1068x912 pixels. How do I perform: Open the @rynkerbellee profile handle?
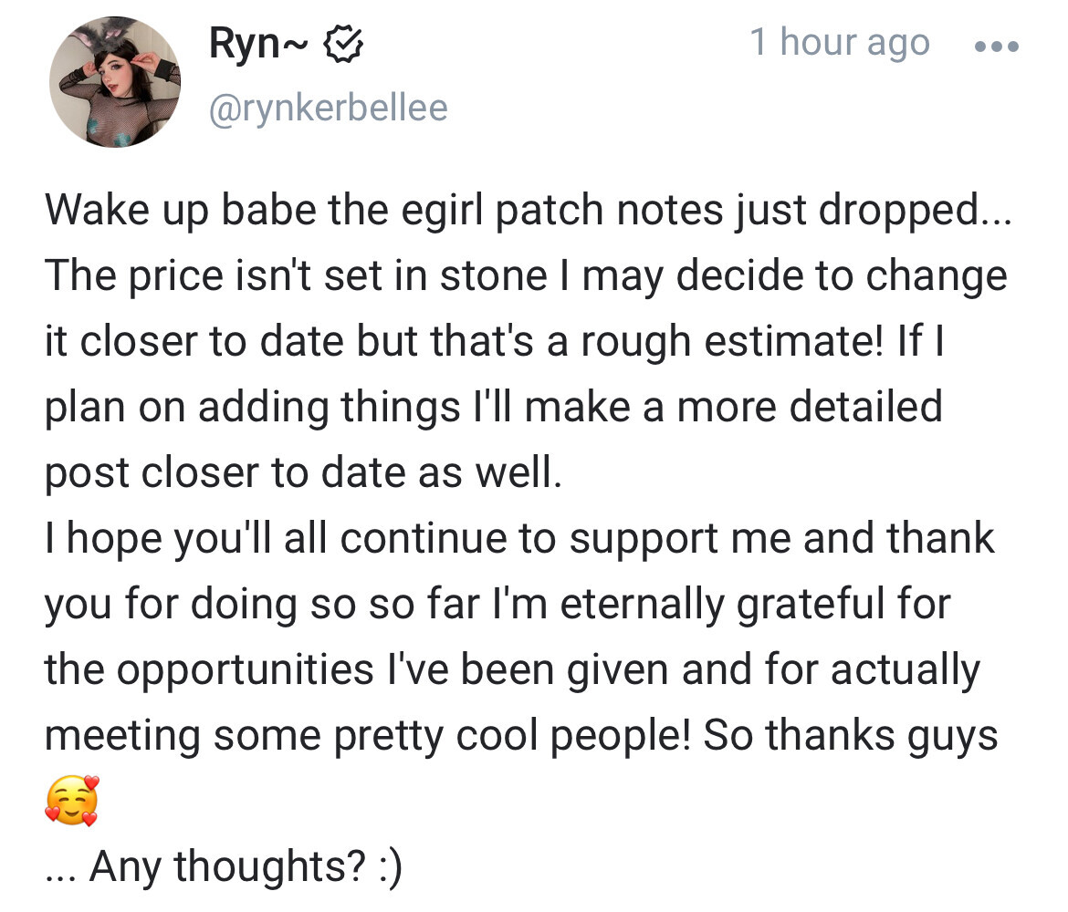(x=329, y=108)
